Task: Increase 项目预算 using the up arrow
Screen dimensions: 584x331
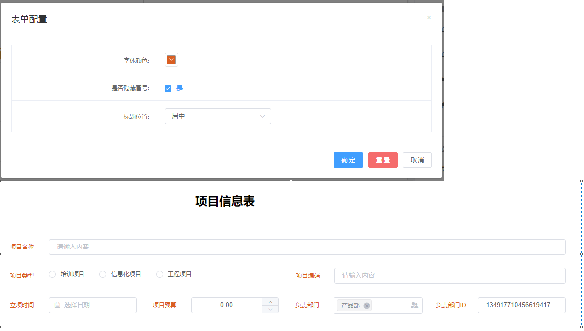Action: 270,302
